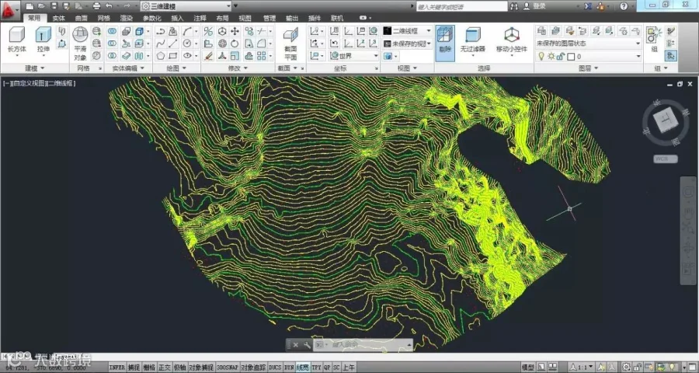
Task: Open the 注释 ribbon tab
Action: pos(200,17)
